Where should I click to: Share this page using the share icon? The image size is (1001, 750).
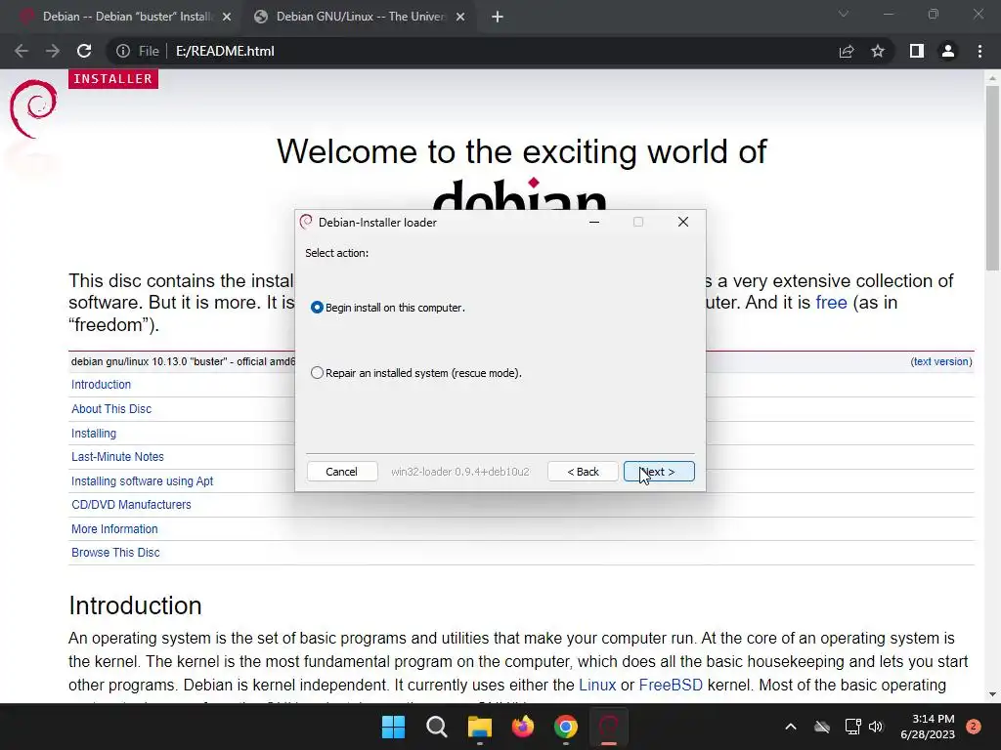[x=847, y=51]
